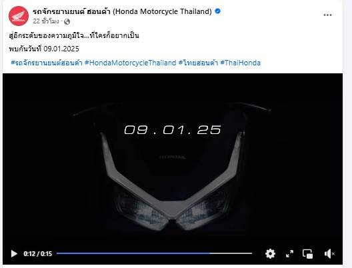This screenshot has width=352, height=268.
Task: Expand video to fullscreen
Action: [x=289, y=253]
